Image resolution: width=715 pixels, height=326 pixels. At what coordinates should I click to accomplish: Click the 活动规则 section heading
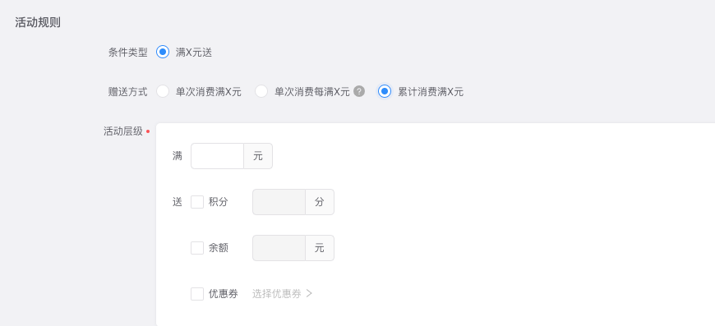click(x=38, y=23)
